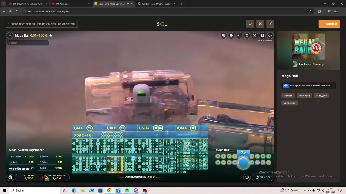Open the help question mark icon
Viewport: 346px width, 194px height.
tap(262, 35)
